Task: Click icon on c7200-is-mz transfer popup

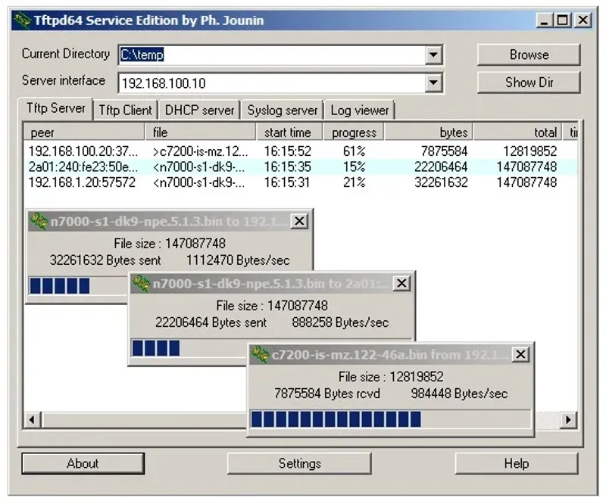Action: point(261,354)
